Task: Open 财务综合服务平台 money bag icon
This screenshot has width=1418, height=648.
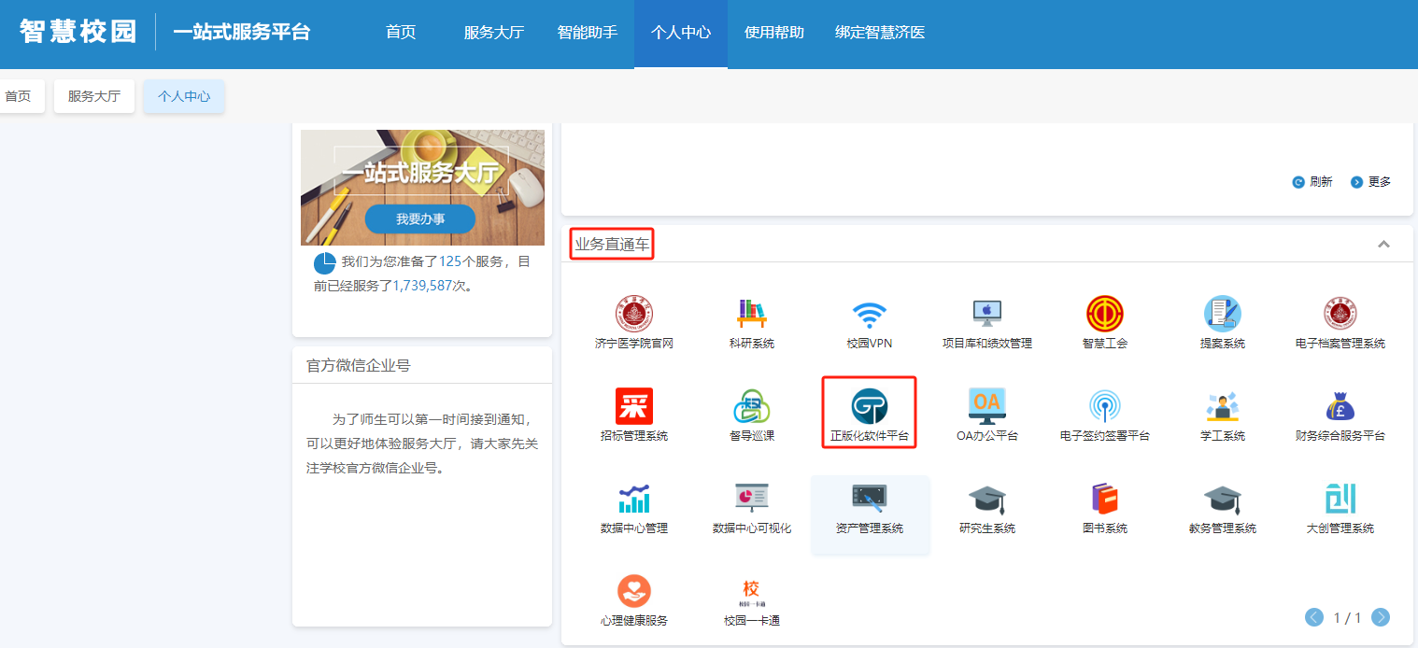Action: [x=1340, y=406]
